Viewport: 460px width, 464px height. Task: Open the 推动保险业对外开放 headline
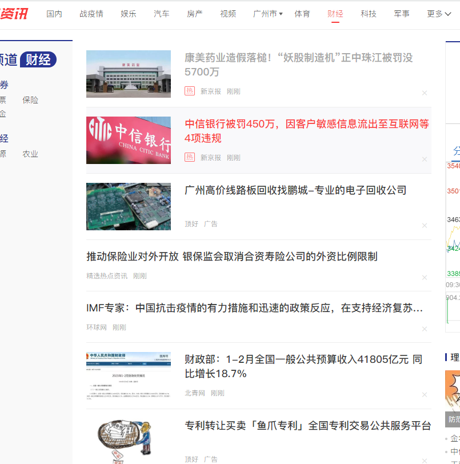pos(232,256)
